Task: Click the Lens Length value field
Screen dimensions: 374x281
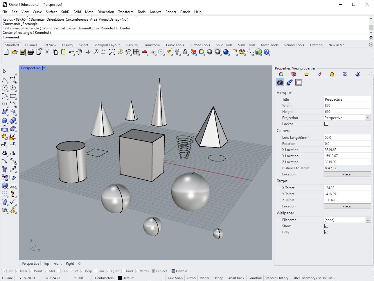Action: pyautogui.click(x=347, y=138)
